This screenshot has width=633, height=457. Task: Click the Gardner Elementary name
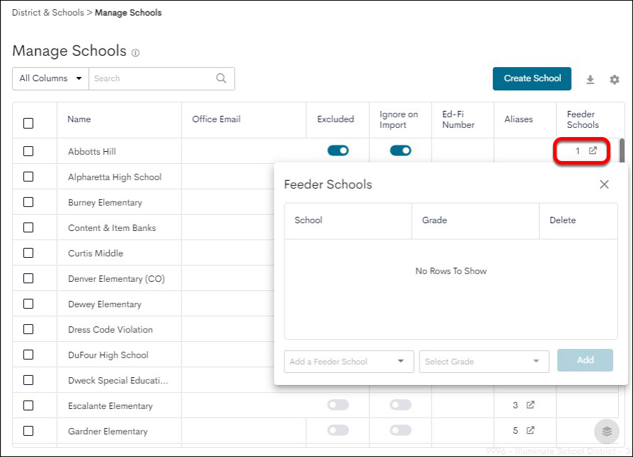[x=108, y=431]
